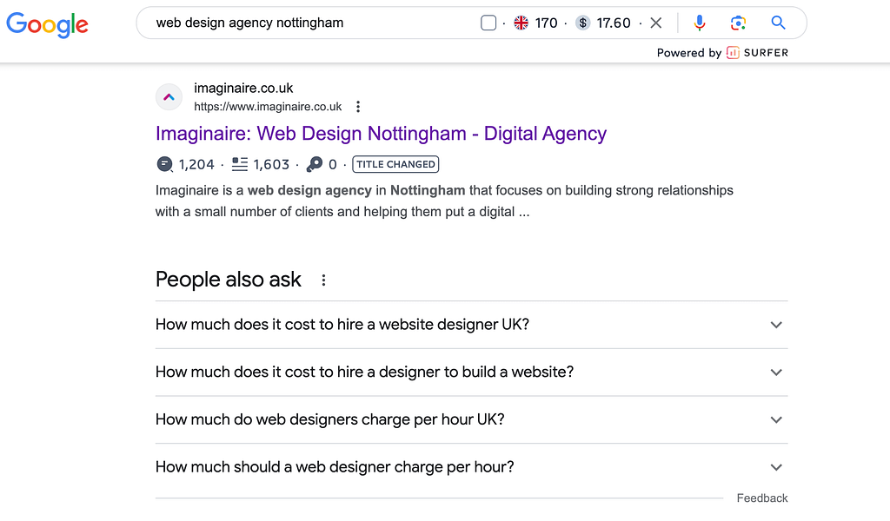Click the imaginaire.co.uk site name
The image size is (890, 521).
[243, 88]
